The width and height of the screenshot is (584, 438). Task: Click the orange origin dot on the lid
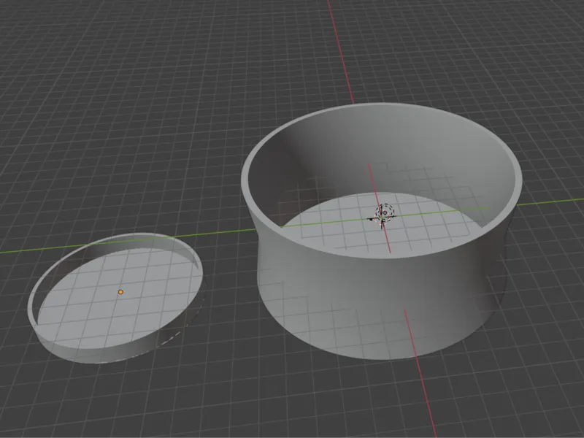(120, 292)
